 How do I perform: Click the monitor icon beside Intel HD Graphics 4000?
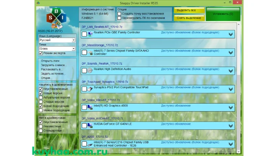point(90,107)
